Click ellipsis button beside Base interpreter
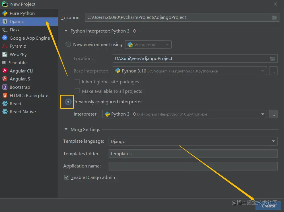Screen dimensions: 284x212 click(273, 71)
